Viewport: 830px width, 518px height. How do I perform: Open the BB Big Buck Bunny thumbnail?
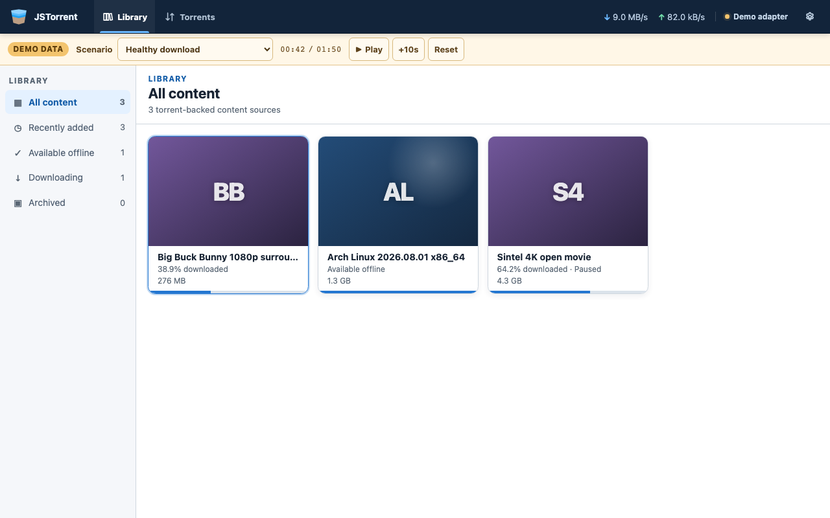[228, 192]
